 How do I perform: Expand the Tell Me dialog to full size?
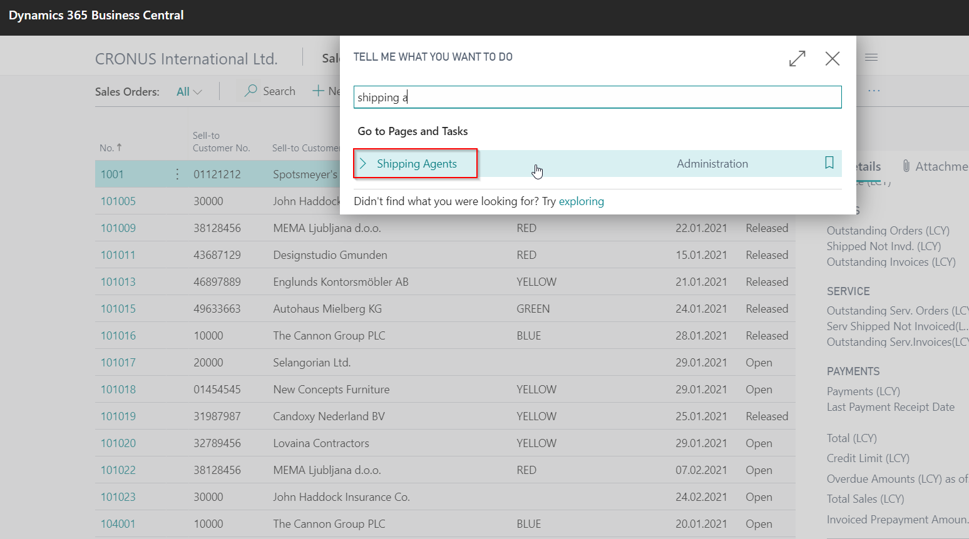pos(797,59)
